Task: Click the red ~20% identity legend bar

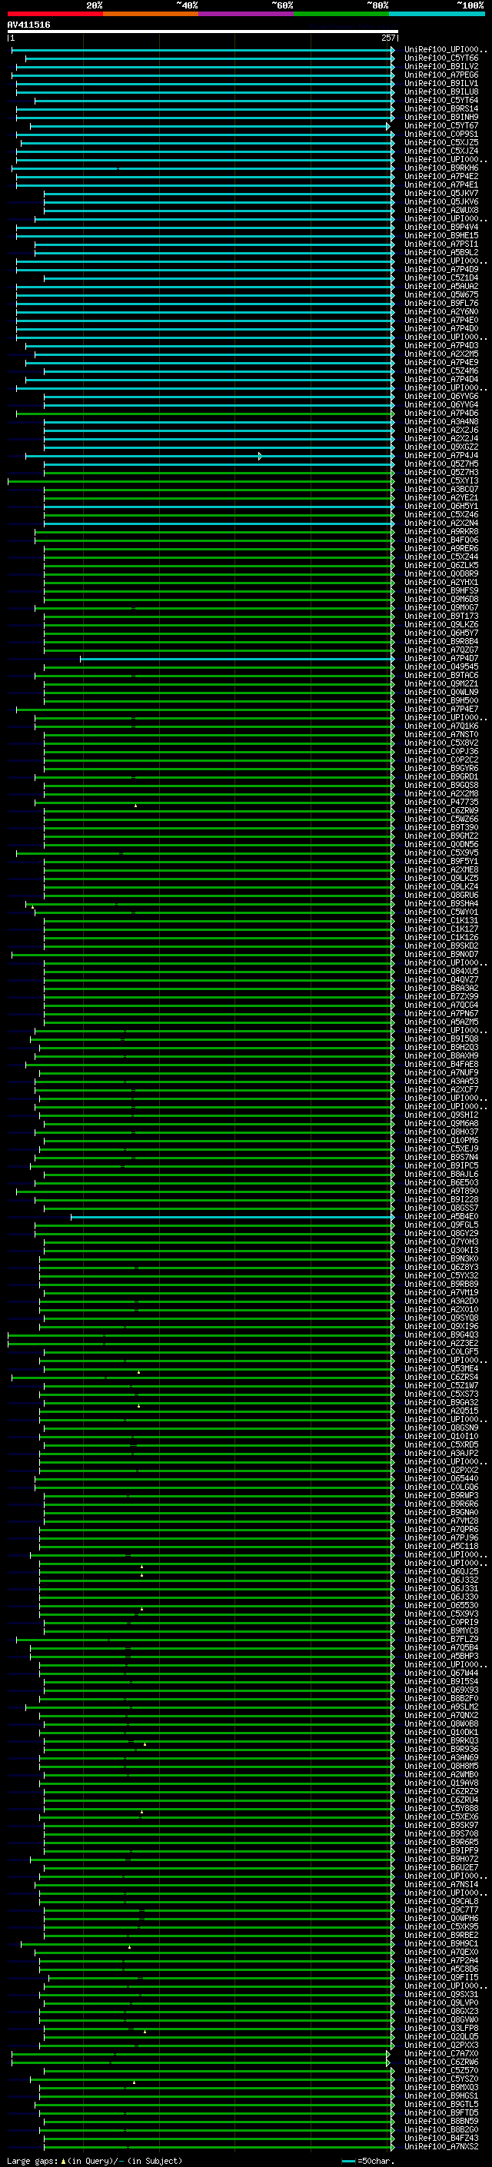Action: [x=55, y=14]
